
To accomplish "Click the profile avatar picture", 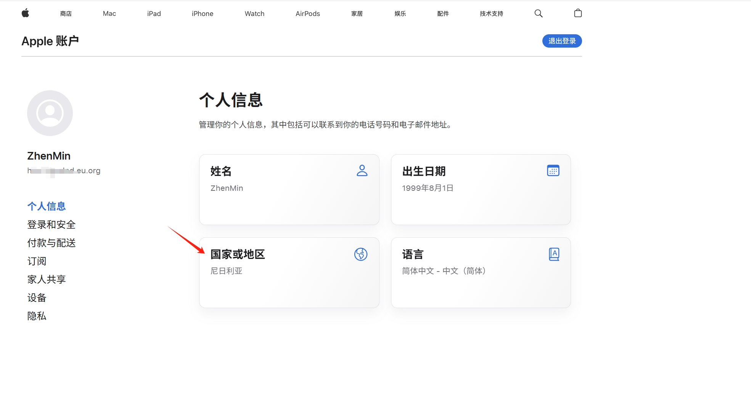I will click(50, 113).
